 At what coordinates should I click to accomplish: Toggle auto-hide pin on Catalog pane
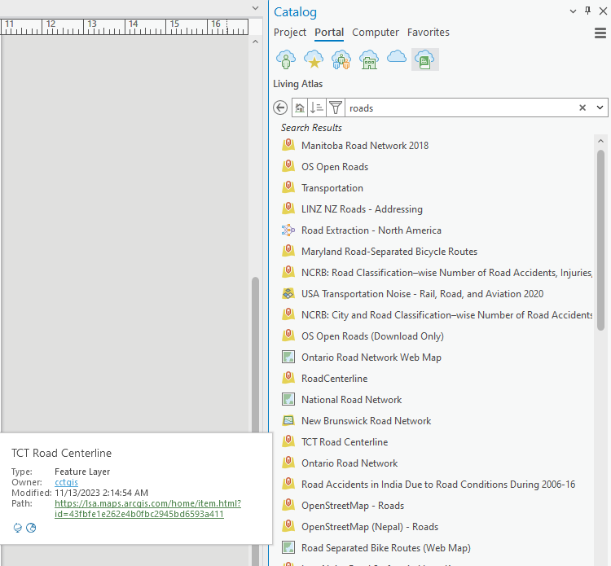coord(587,11)
